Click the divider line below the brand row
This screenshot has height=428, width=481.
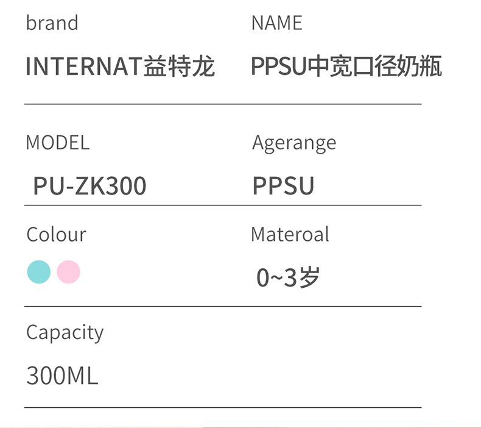222,104
